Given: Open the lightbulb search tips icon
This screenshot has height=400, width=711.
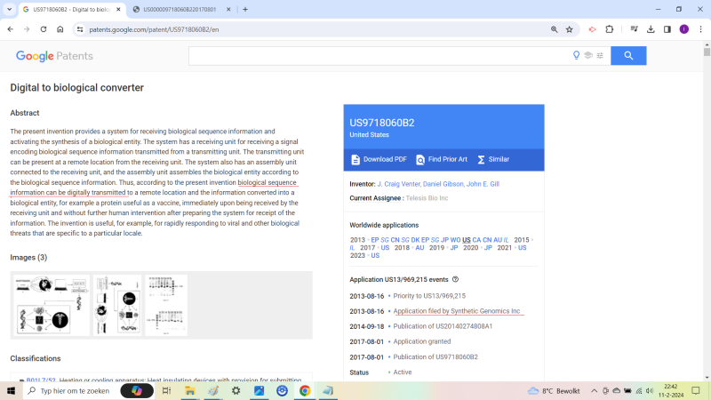Looking at the screenshot, I should click(x=576, y=55).
